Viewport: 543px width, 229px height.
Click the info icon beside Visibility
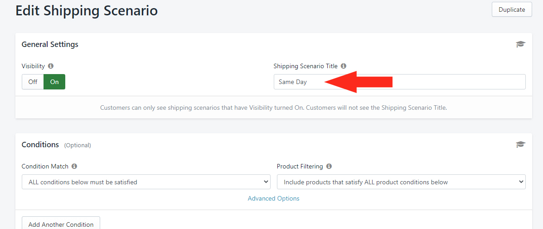click(x=51, y=66)
